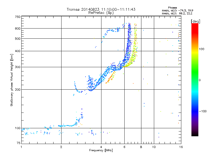This screenshot has width=213, height=160.
Task: Click the plot title 'Tromsø 20140823 11:10:00-11:11:43'
Action: [101, 10]
